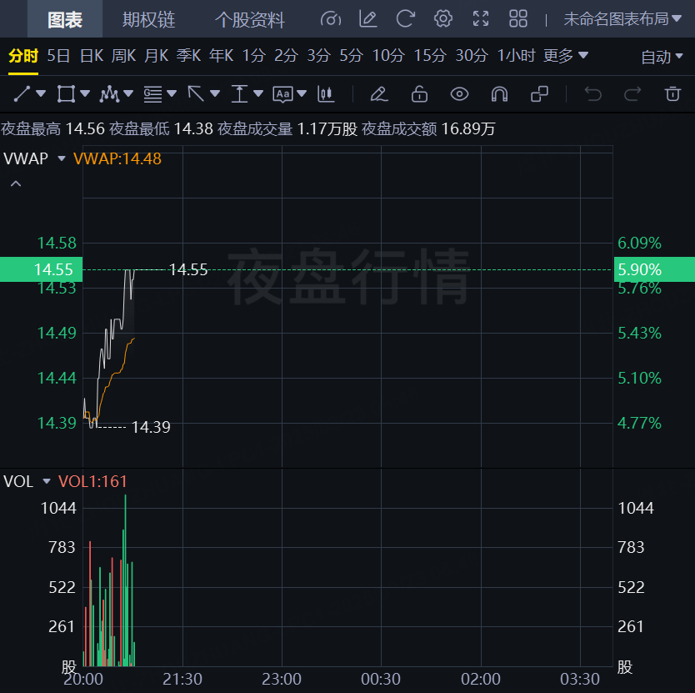Select the 10分 interval
Image resolution: width=695 pixels, height=693 pixels.
(388, 56)
